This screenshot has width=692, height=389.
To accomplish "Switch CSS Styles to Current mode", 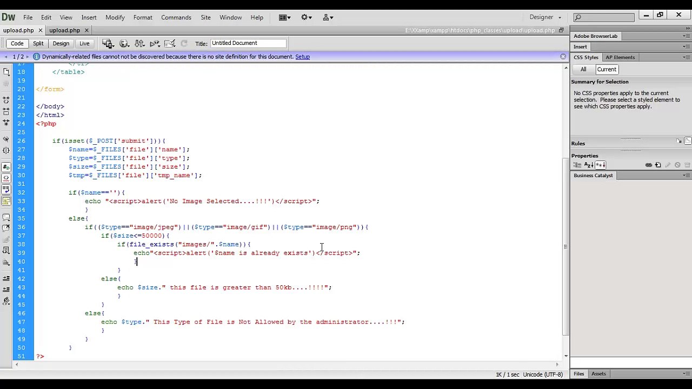I will tap(607, 69).
